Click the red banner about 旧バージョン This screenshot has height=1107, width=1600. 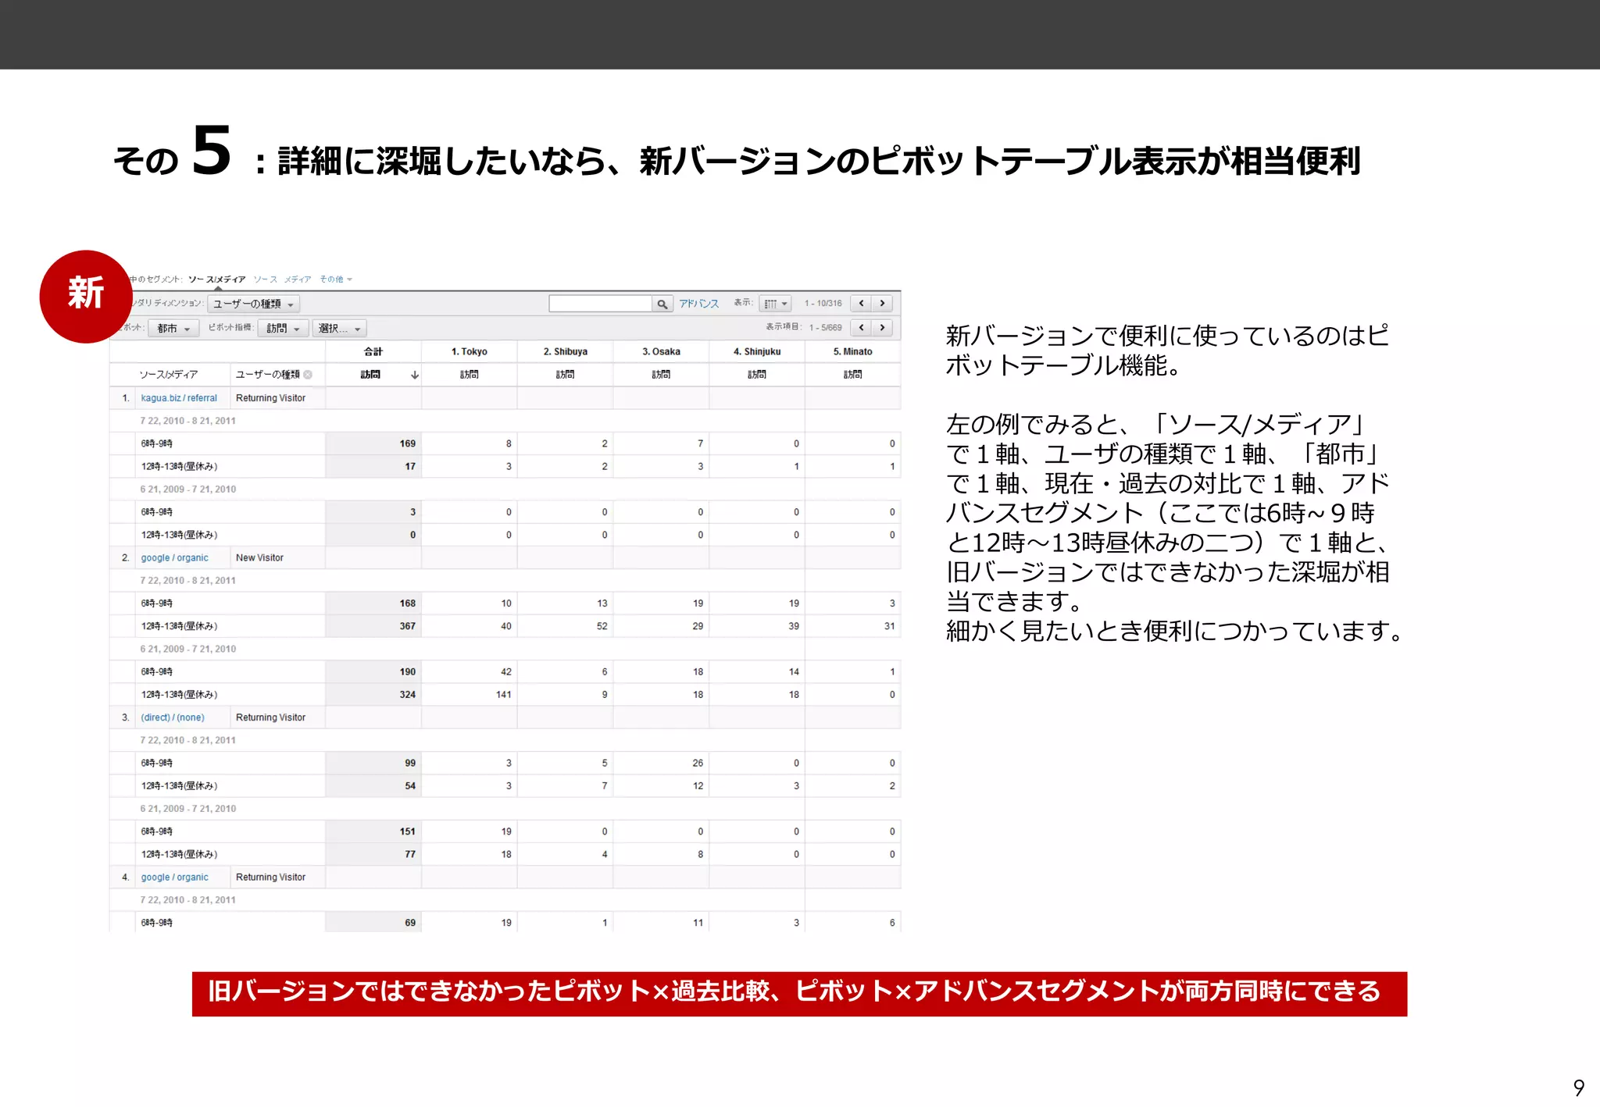799,993
